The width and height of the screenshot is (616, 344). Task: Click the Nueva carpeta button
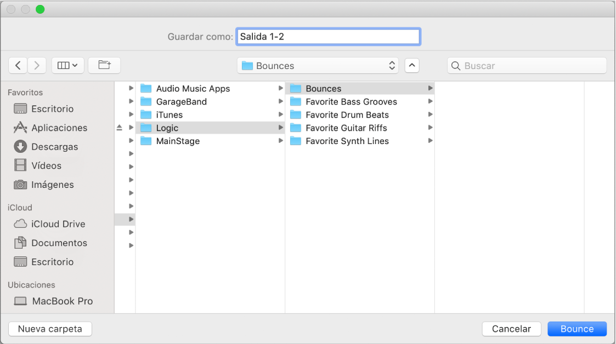50,329
